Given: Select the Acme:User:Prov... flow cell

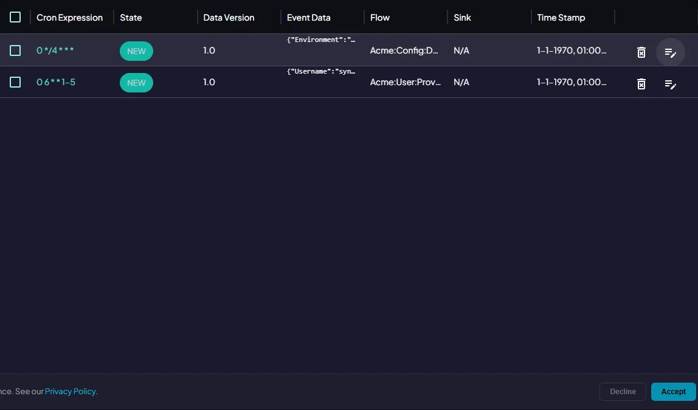Looking at the screenshot, I should [406, 82].
